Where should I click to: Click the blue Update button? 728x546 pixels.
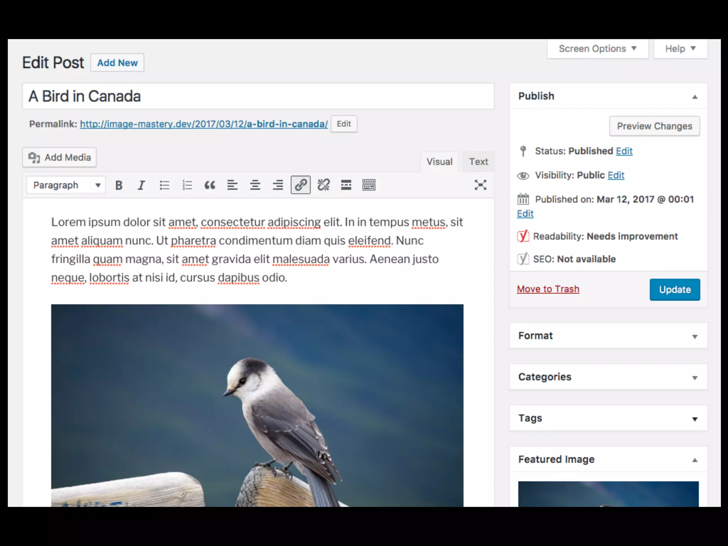[x=674, y=290]
